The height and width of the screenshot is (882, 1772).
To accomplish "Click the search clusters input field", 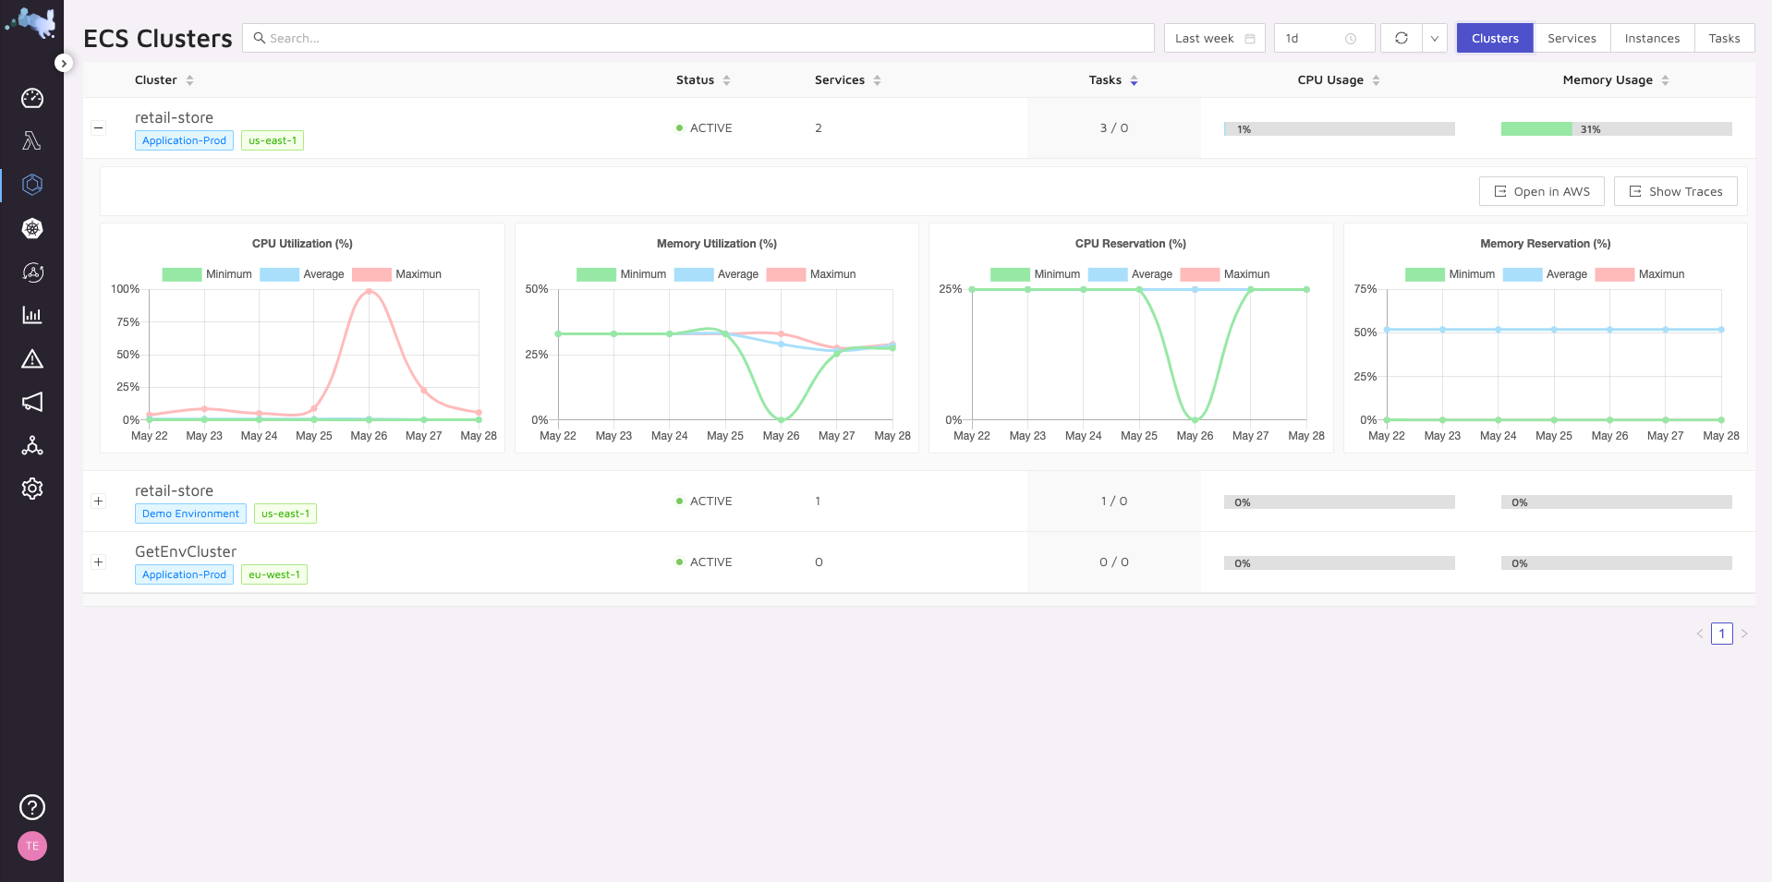I will 698,38.
